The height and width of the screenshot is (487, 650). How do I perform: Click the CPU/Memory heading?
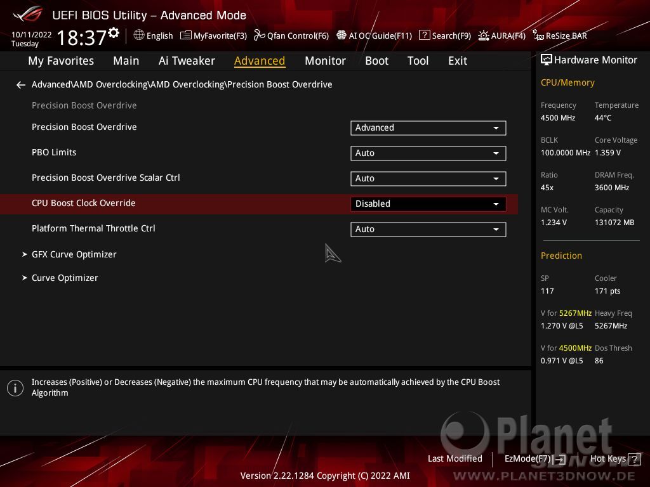coord(567,83)
